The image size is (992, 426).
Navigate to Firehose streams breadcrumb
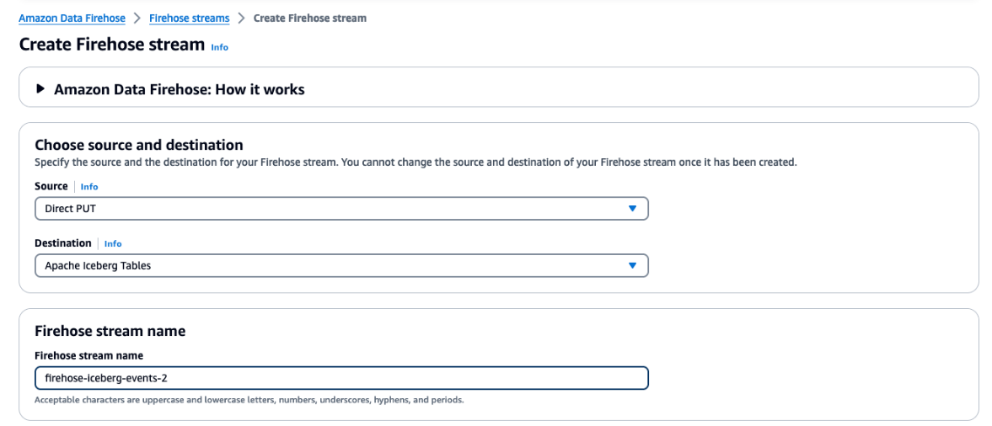pos(189,18)
